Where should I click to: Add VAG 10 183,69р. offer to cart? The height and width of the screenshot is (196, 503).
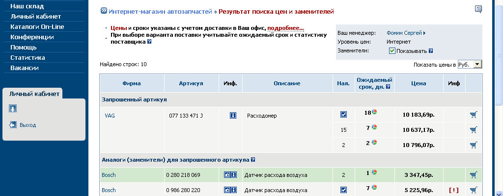tap(474, 115)
